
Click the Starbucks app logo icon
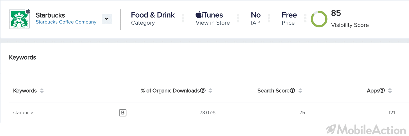point(19,19)
